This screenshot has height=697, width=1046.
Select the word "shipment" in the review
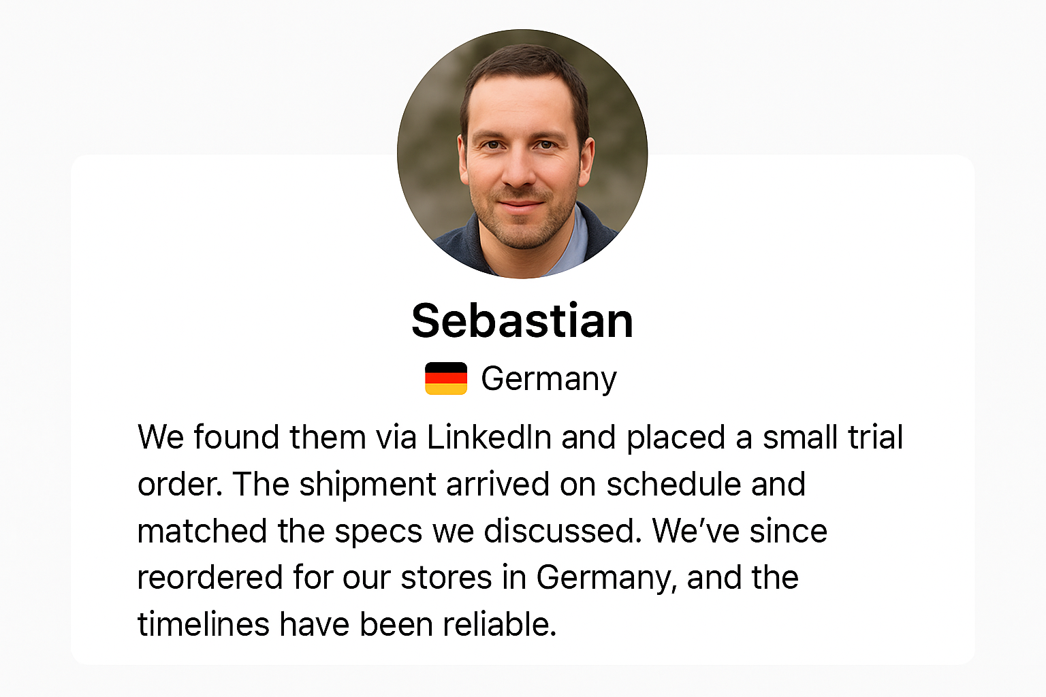368,485
